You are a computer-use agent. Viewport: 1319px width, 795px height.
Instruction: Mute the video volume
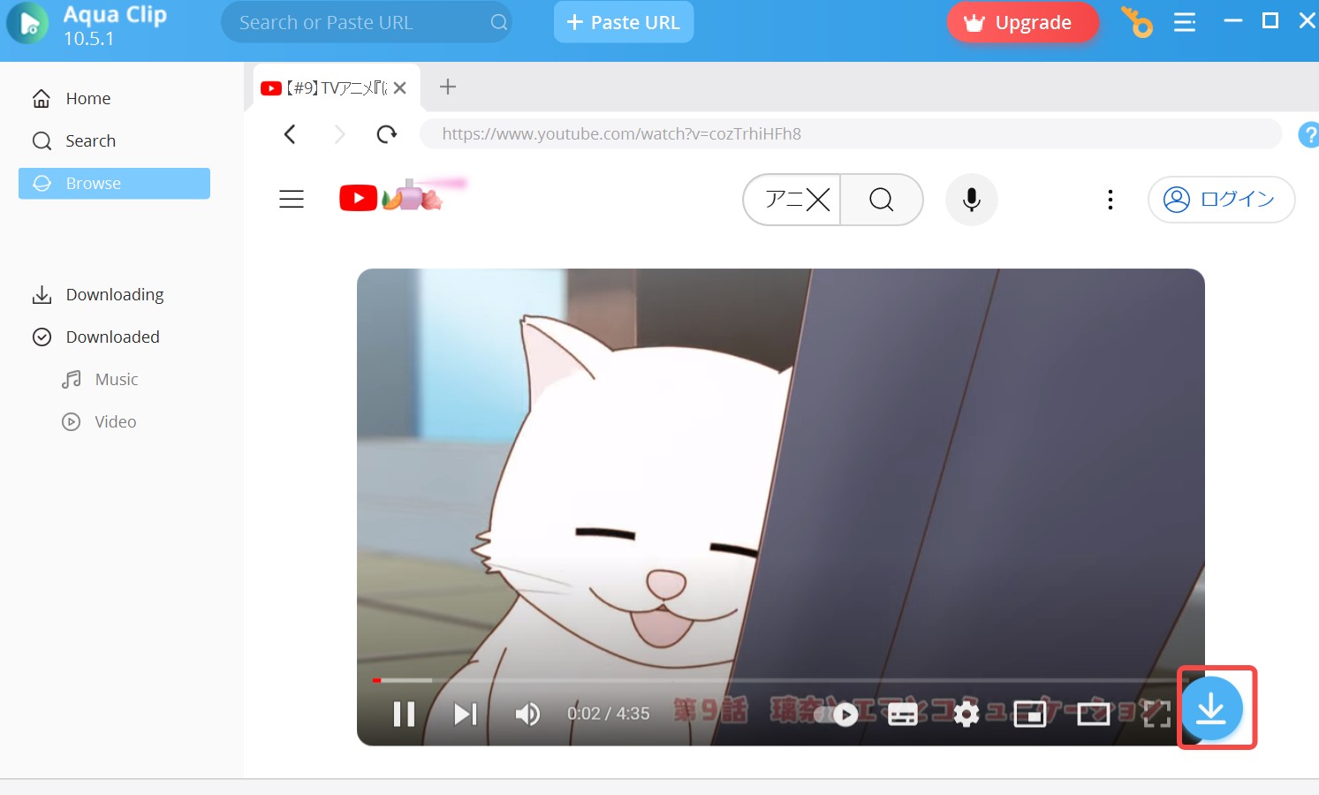pyautogui.click(x=527, y=714)
